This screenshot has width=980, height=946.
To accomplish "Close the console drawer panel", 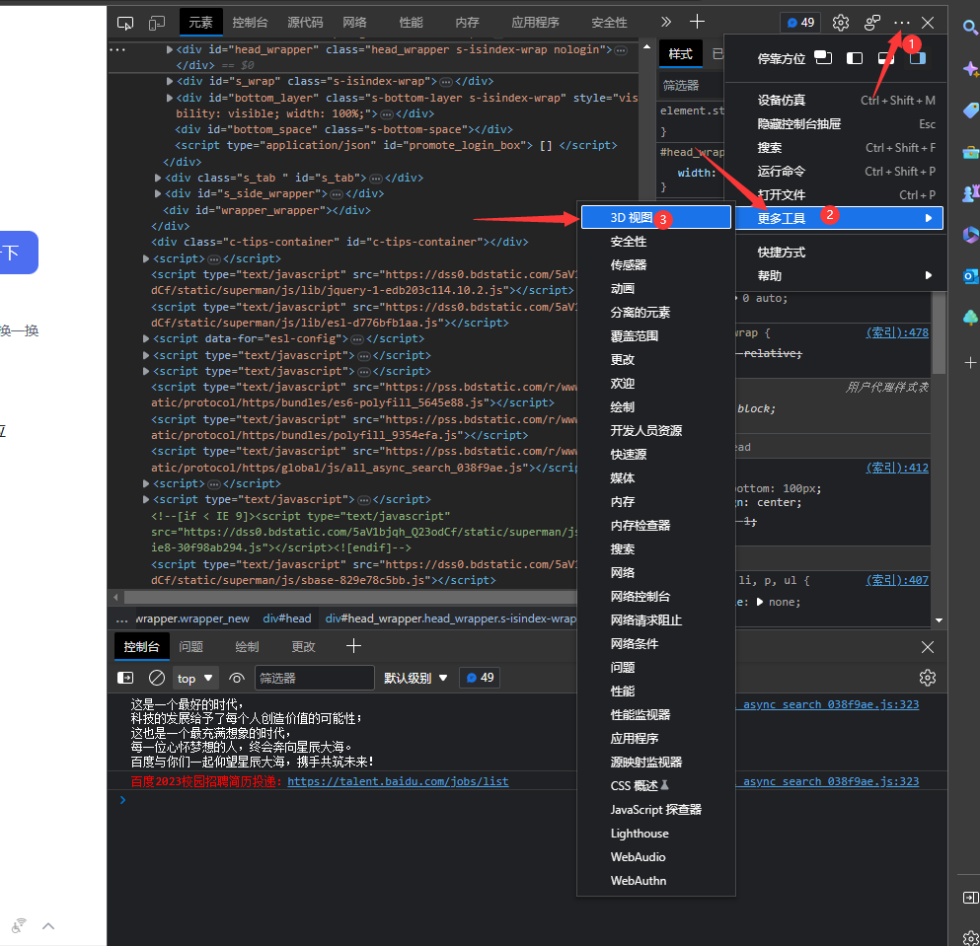I will 928,647.
